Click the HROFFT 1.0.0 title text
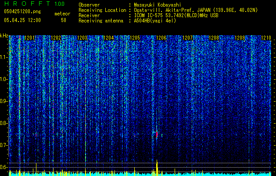This screenshot has height=176, width=276. coord(34,4)
